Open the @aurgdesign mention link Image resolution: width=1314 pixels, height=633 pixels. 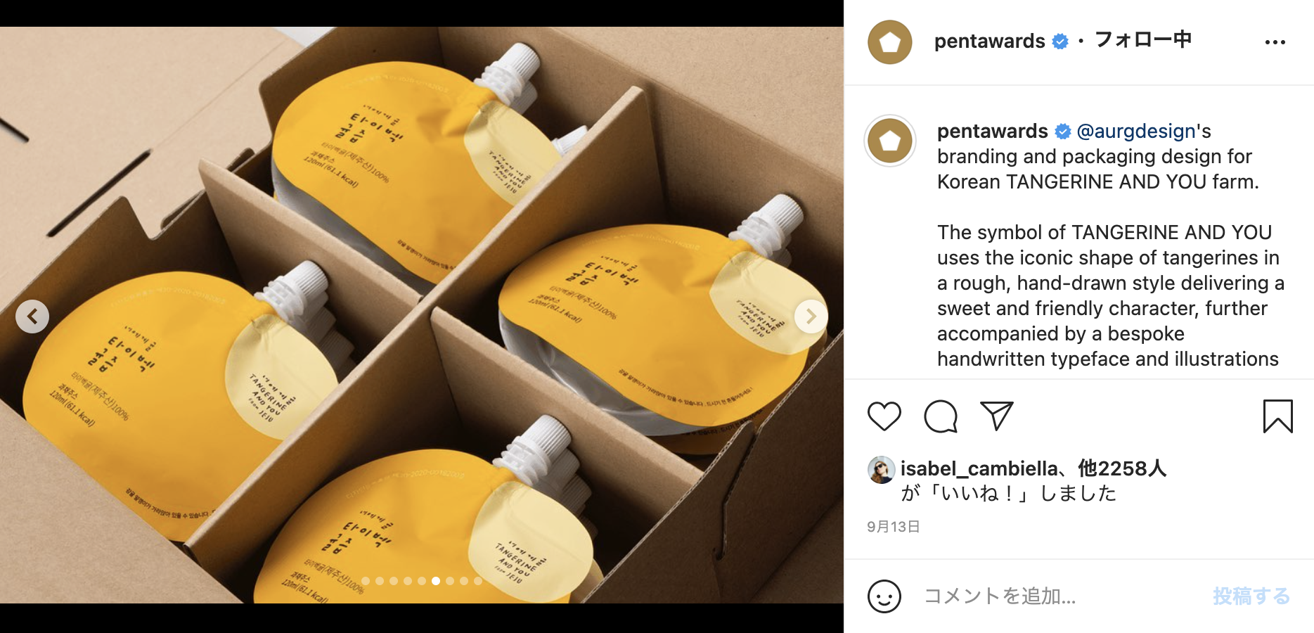point(1136,131)
